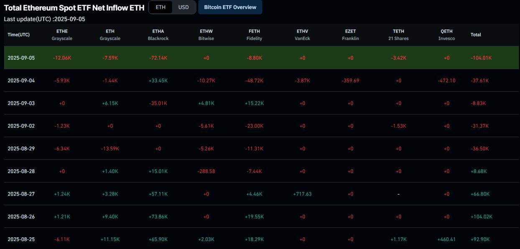Open the Bitcoin ETF Overview page
The height and width of the screenshot is (249, 520).
coord(230,7)
